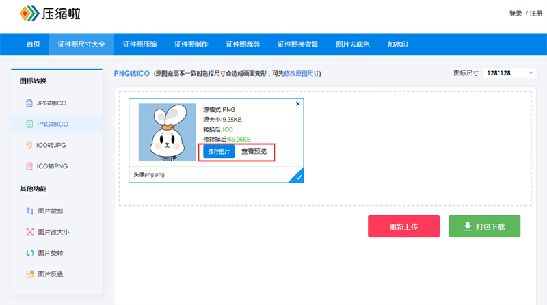Click the red 重新上传 button
This screenshot has width=547, height=305.
coord(403,226)
